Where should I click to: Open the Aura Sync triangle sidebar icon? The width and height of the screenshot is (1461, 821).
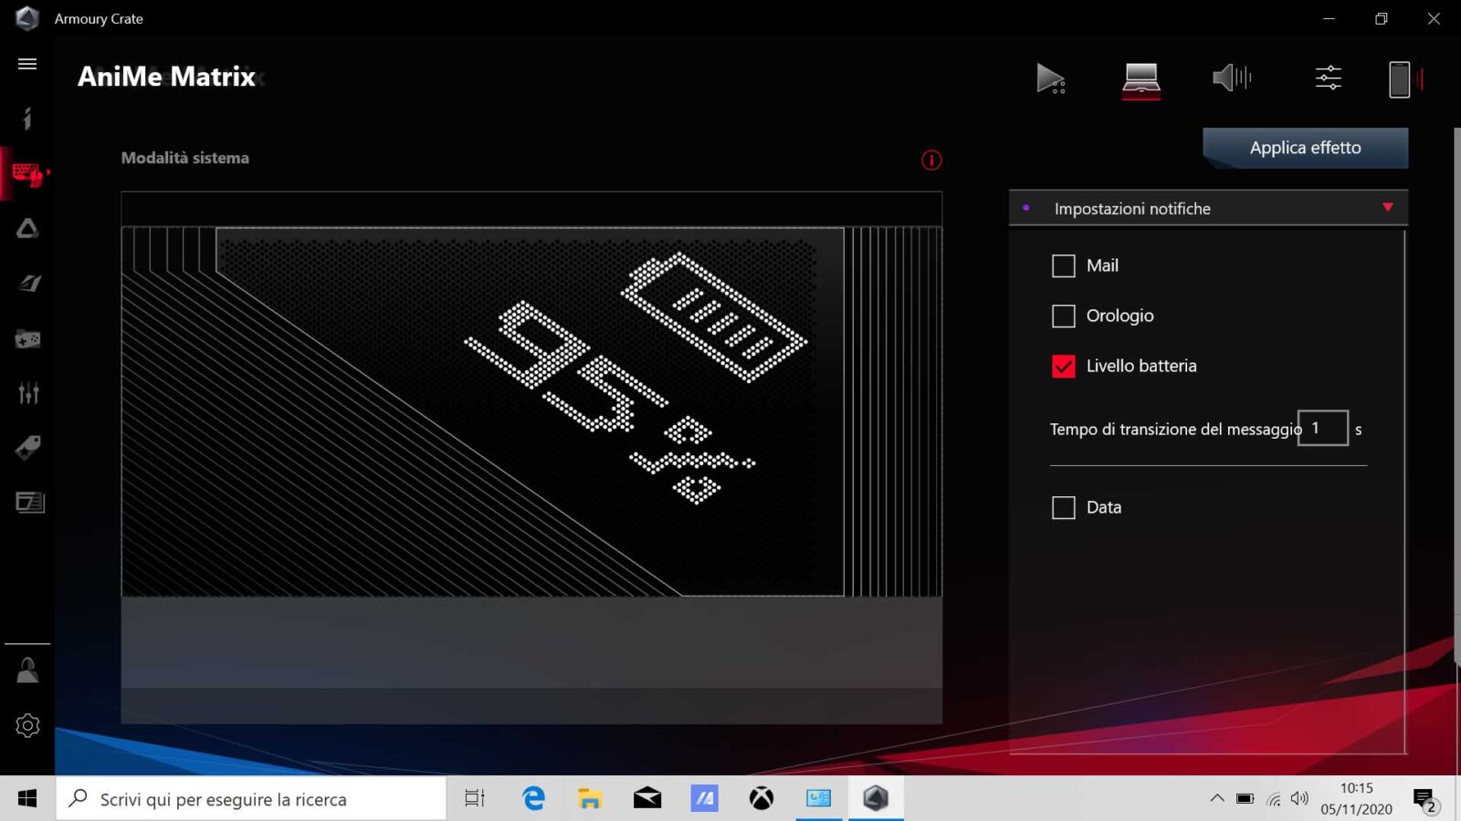pos(27,228)
